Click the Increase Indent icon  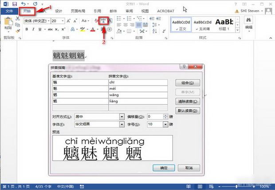point(158,19)
